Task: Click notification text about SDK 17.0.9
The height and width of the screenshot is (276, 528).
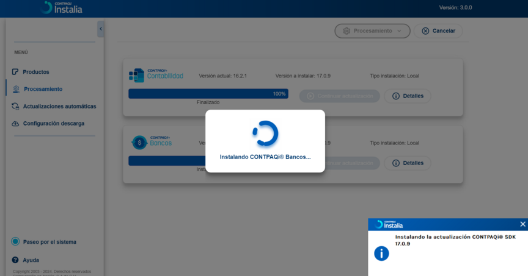Action: click(455, 240)
